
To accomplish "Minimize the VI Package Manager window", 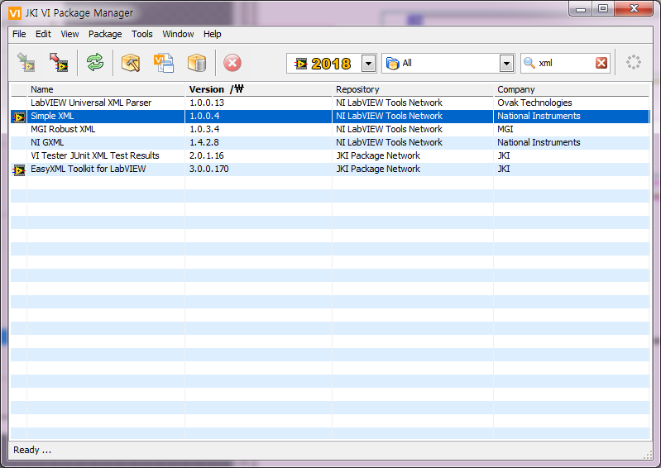I will 581,9.
